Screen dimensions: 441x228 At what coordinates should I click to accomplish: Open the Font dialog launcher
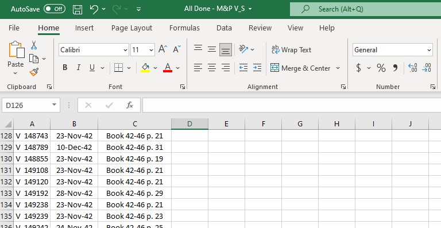[183, 87]
